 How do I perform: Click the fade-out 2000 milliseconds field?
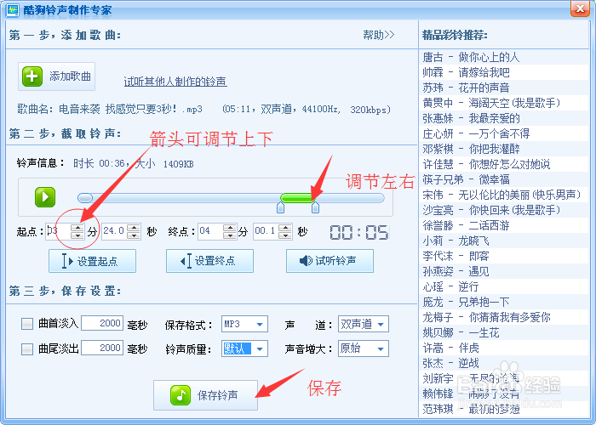pos(102,348)
